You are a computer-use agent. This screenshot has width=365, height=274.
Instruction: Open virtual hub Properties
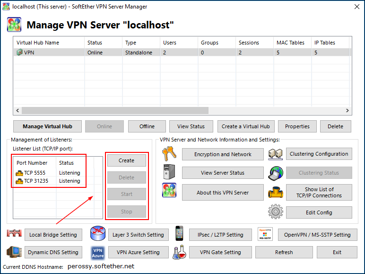[297, 126]
